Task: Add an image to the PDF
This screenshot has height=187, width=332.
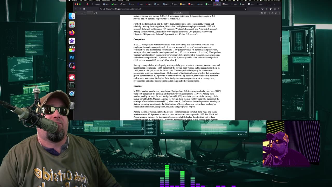Action: tap(275, 13)
